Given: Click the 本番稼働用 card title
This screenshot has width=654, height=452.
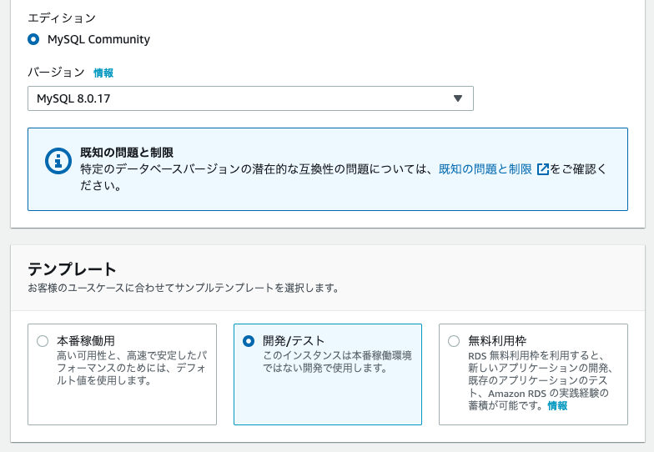Looking at the screenshot, I should [86, 341].
